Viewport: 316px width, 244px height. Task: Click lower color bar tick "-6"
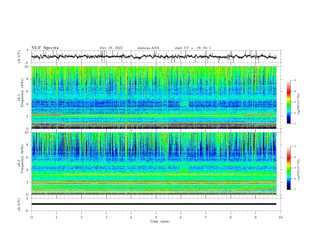(294, 179)
